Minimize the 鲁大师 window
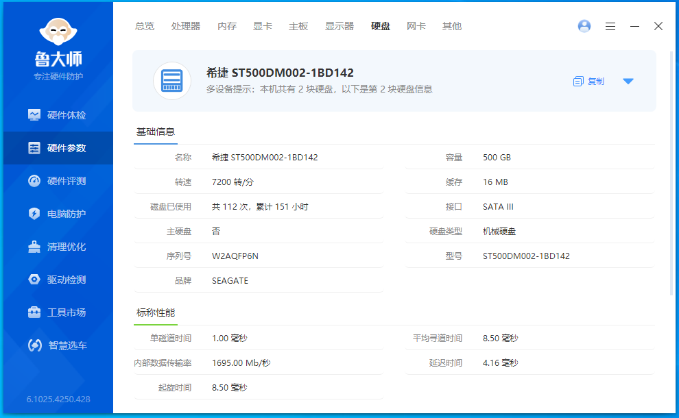The height and width of the screenshot is (418, 679). [634, 27]
